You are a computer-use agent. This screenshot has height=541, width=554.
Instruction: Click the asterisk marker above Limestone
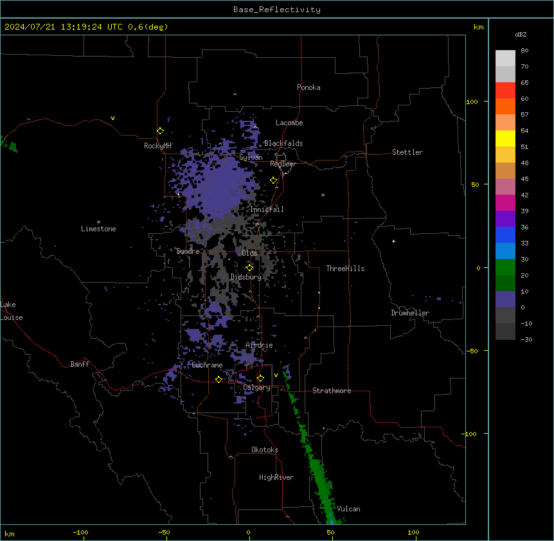pyautogui.click(x=98, y=222)
